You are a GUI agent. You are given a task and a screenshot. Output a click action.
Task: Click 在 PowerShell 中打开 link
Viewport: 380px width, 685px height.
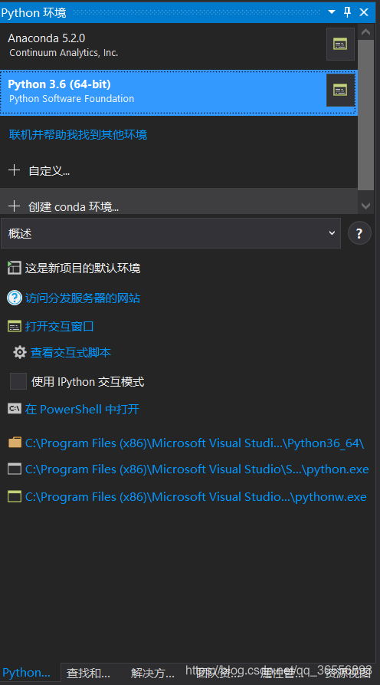coord(82,410)
